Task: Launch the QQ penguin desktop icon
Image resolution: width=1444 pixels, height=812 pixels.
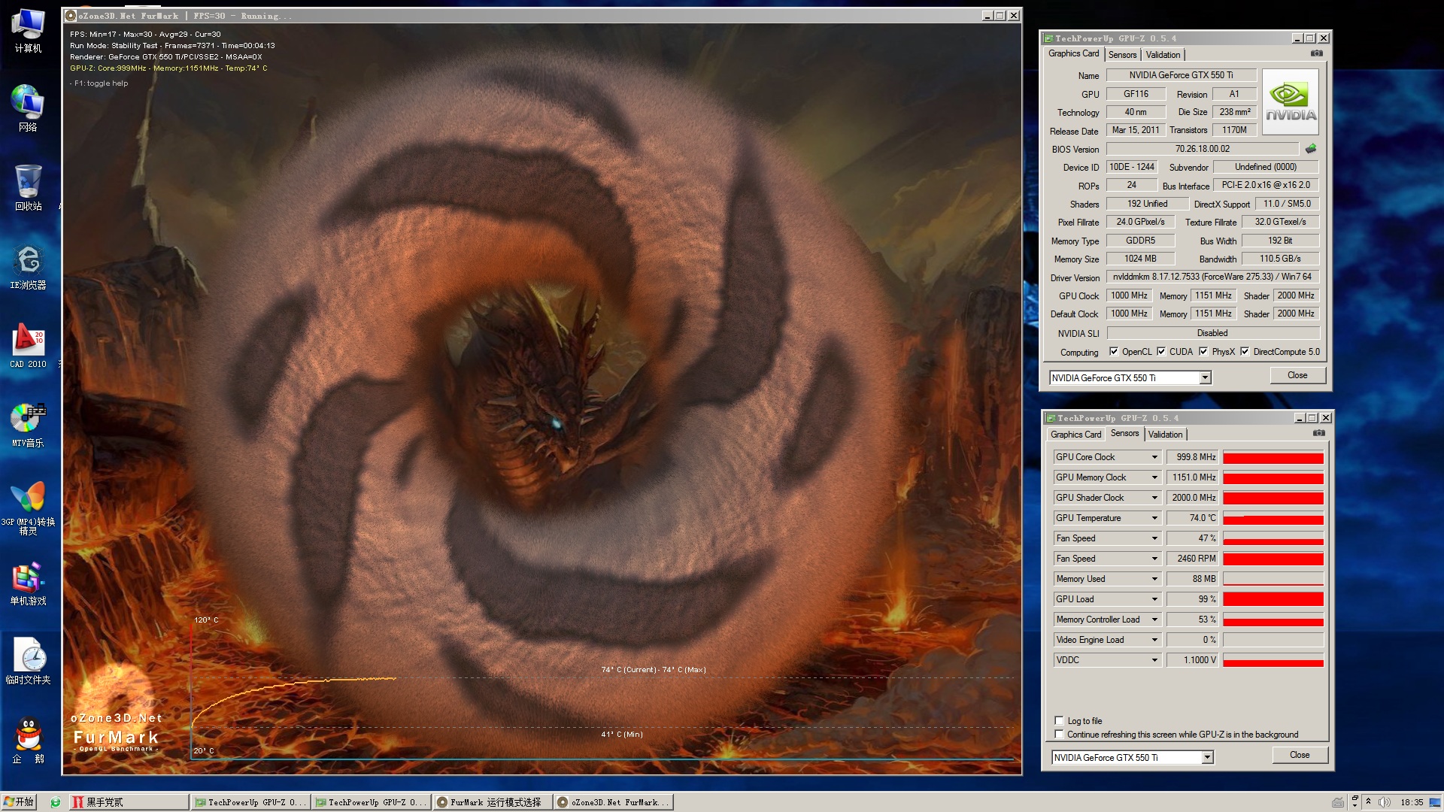Action: click(29, 741)
